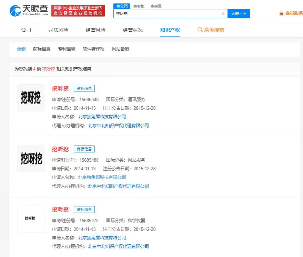This screenshot has width=303, height=257.
Task: Click the 会员服务 crown icon
Action: pyautogui.click(x=282, y=13)
